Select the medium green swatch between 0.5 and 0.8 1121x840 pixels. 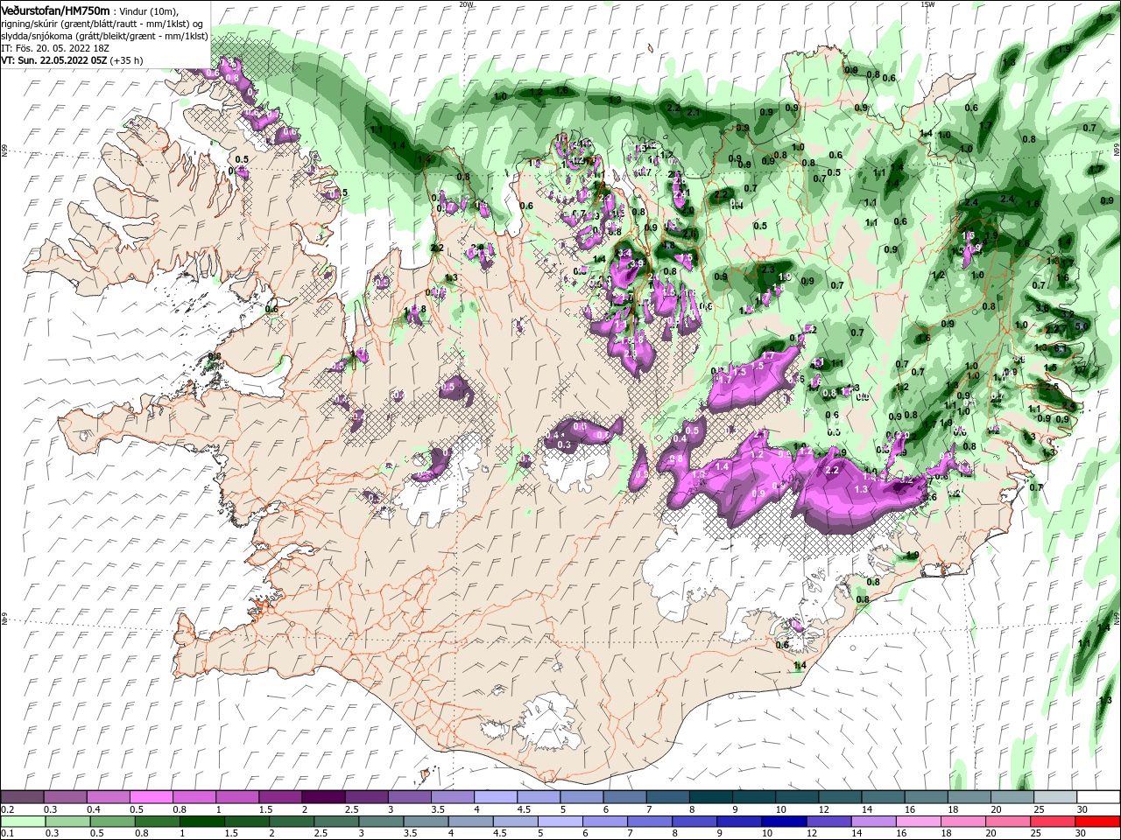point(113,822)
